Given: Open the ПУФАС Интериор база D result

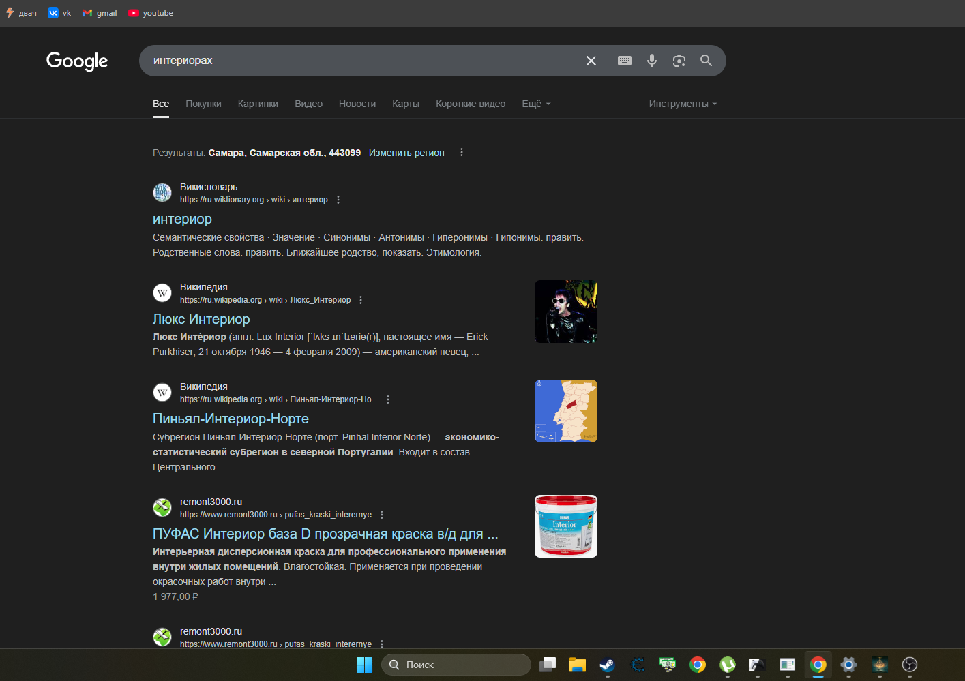Looking at the screenshot, I should point(325,534).
